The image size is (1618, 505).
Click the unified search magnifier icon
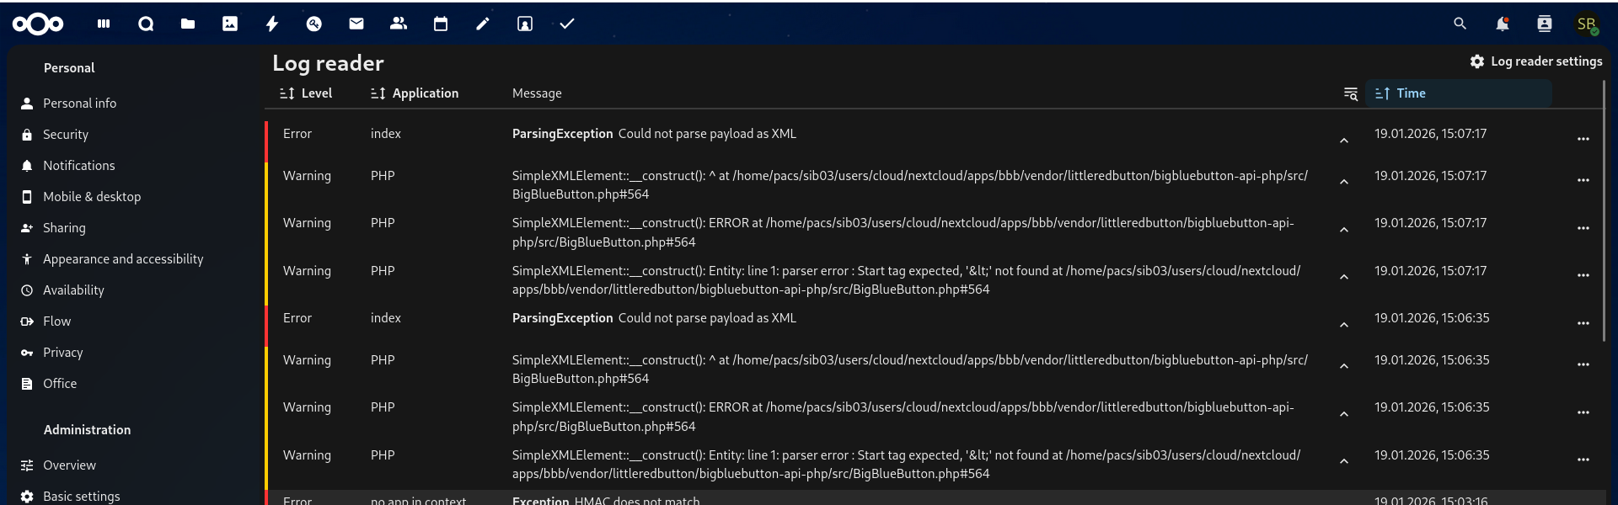click(1460, 24)
